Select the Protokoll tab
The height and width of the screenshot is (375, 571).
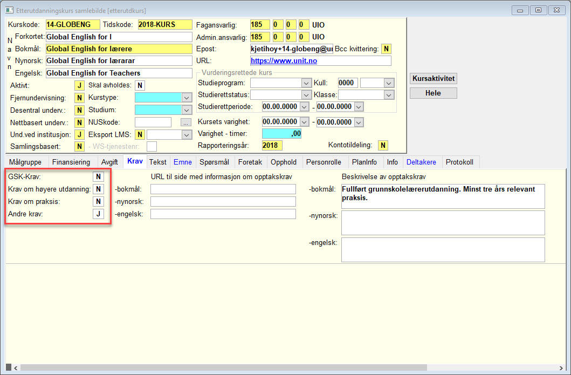(x=459, y=162)
